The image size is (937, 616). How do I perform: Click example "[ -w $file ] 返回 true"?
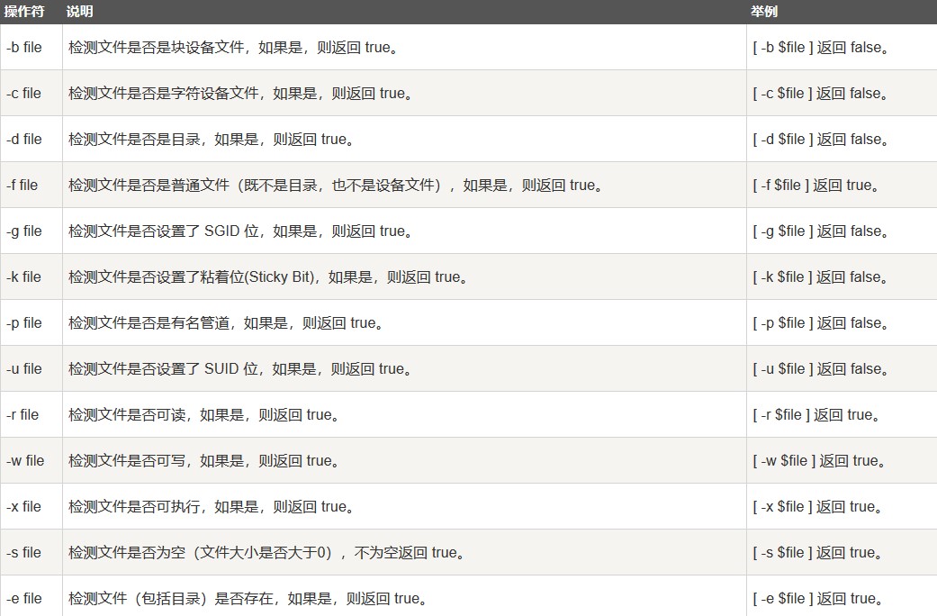click(819, 460)
